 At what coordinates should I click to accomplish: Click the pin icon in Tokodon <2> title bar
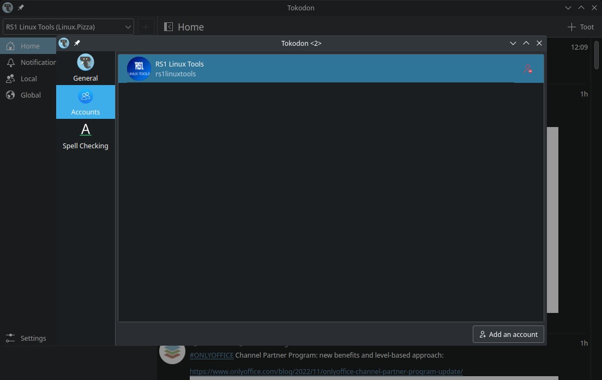point(77,43)
